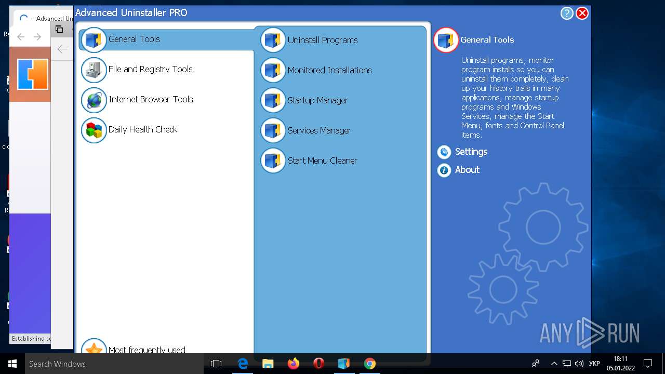This screenshot has width=665, height=374.
Task: Open Startup Manager link
Action: [318, 100]
